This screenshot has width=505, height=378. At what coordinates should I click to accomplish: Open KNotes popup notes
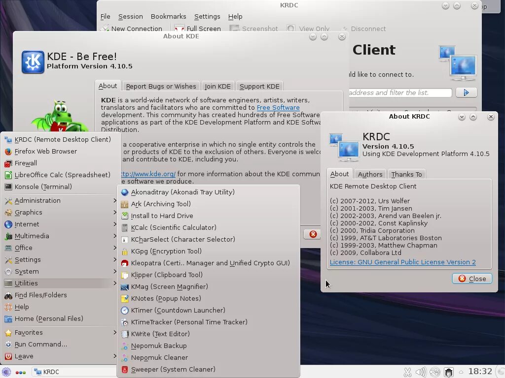(209, 299)
